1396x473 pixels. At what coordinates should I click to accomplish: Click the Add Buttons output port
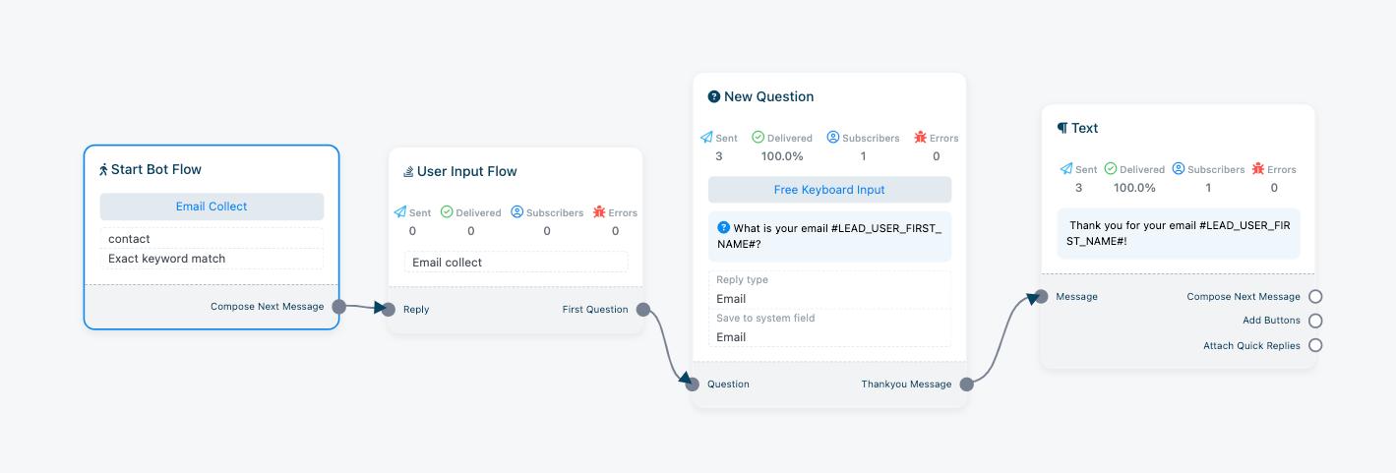(1315, 321)
